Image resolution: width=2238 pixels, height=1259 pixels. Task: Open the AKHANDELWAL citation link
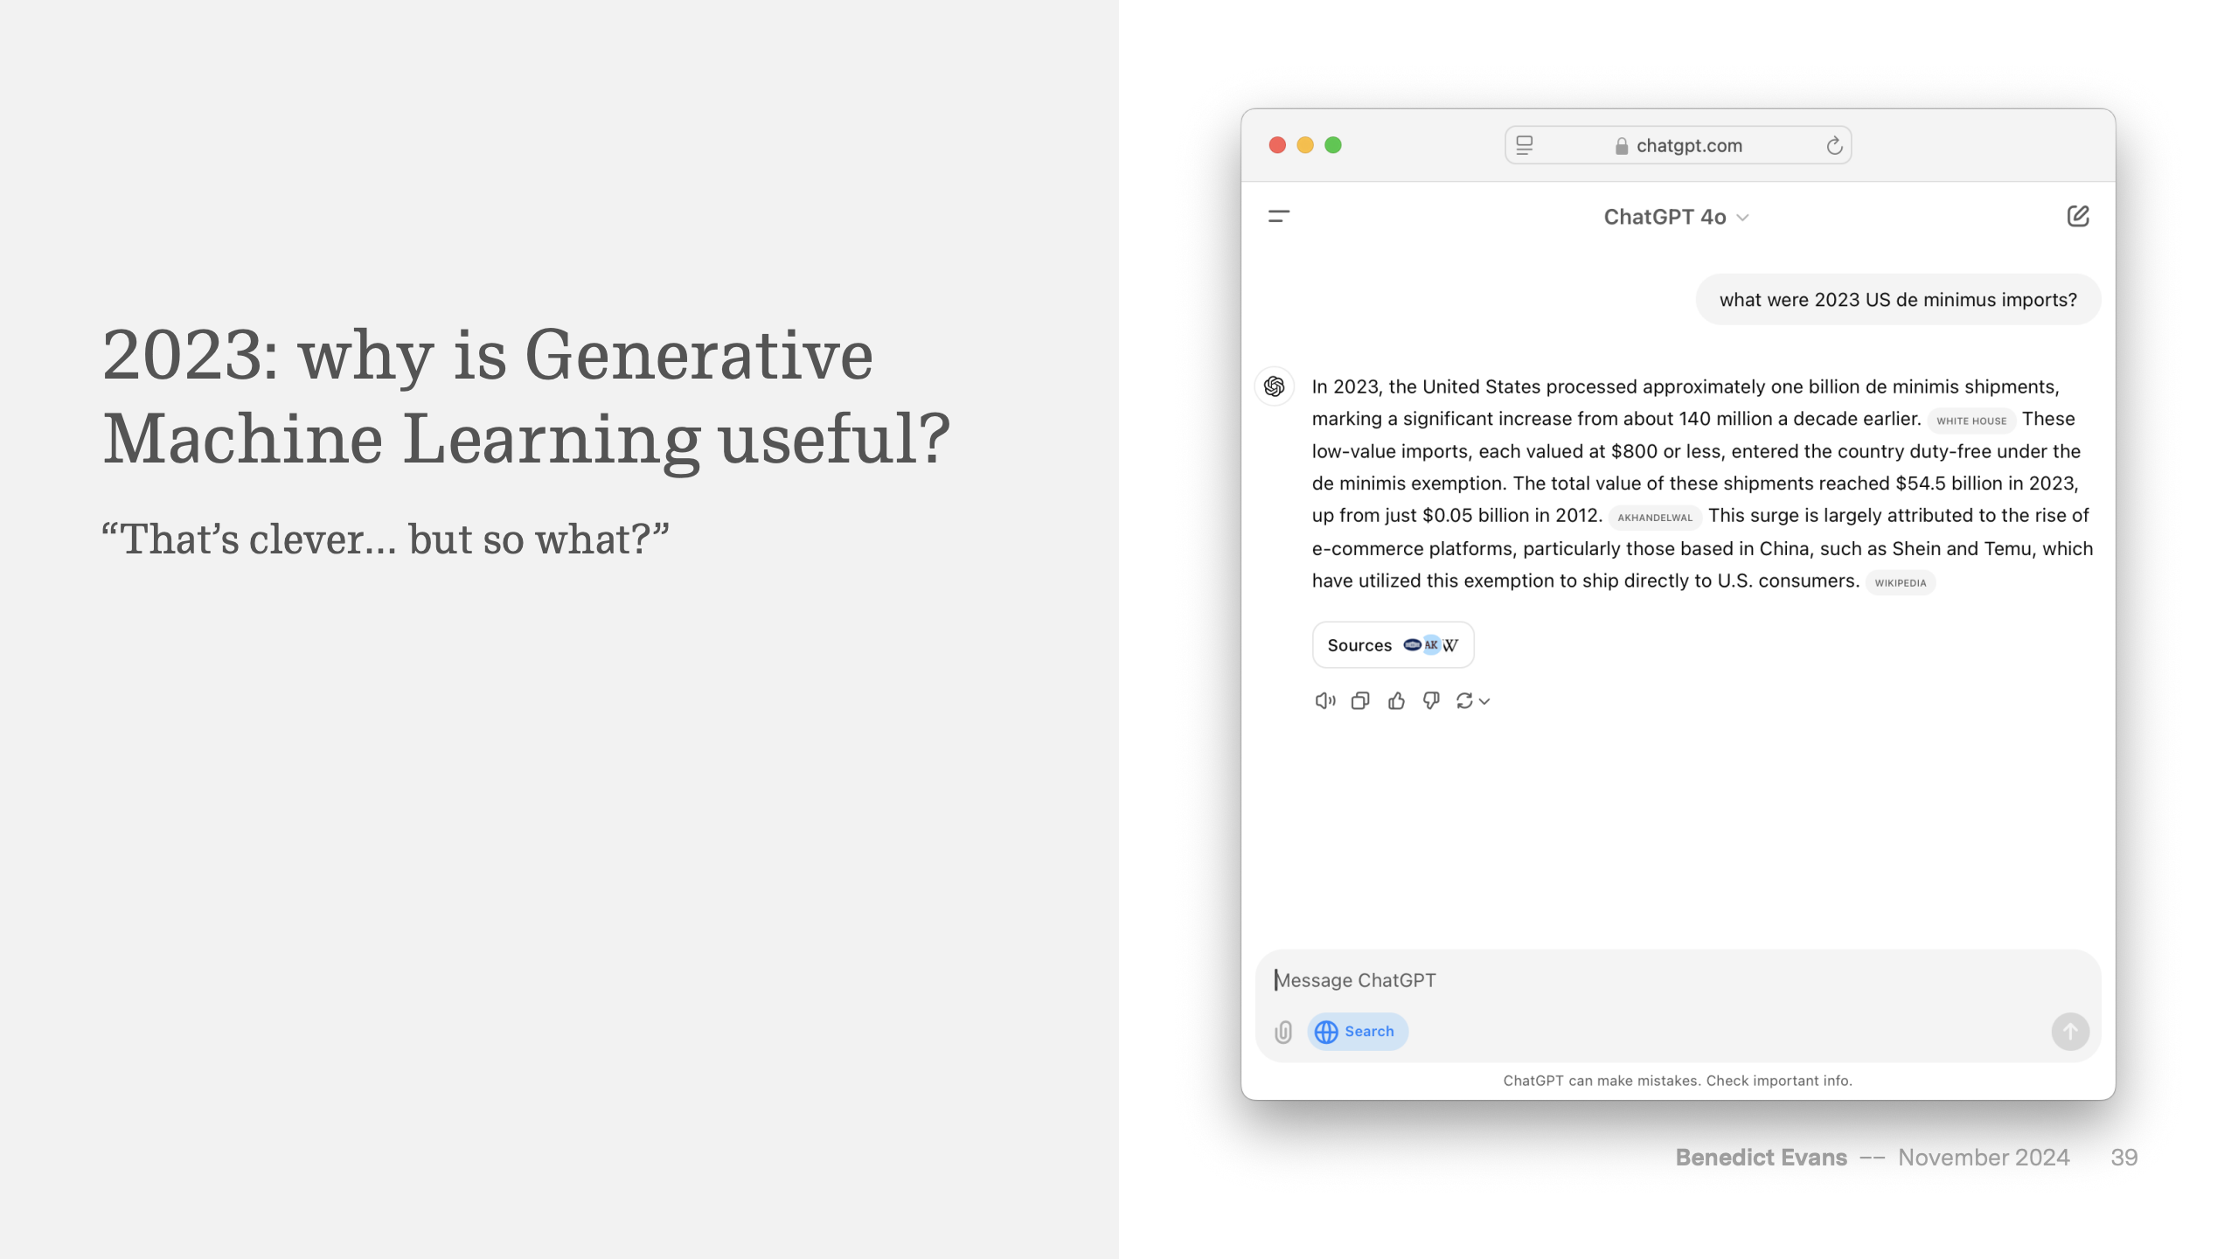pyautogui.click(x=1654, y=517)
